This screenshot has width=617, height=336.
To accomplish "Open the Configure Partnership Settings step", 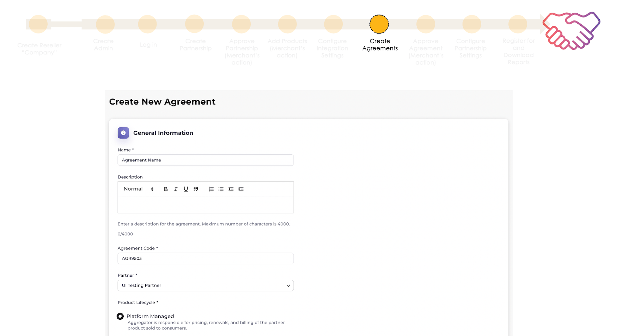I will 472,24.
